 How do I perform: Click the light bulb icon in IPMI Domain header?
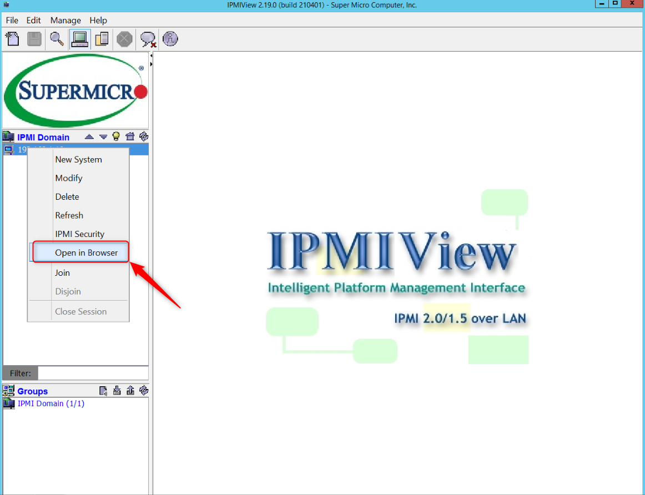coord(117,136)
